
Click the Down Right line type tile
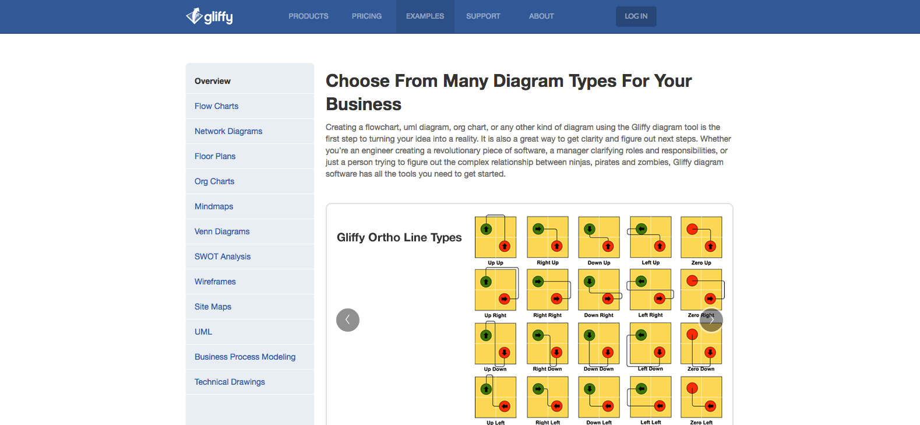coord(599,290)
